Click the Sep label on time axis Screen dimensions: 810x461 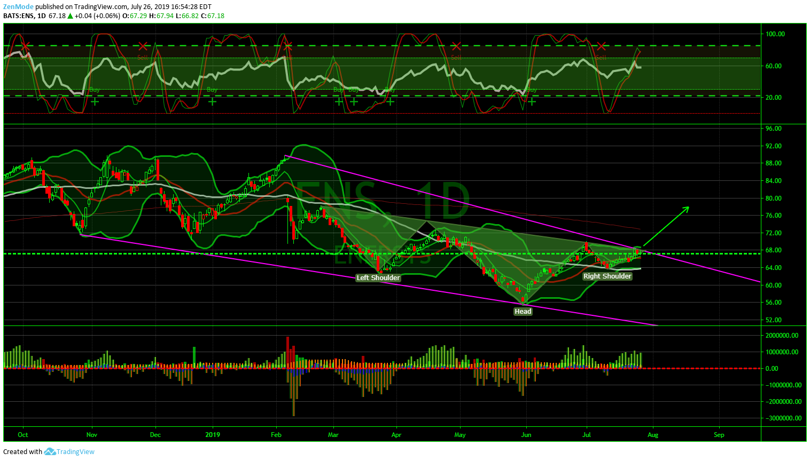coord(719,435)
